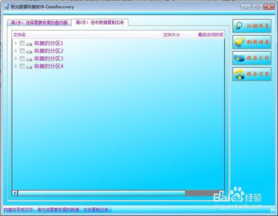This screenshot has width=278, height=216.
Task: Click the app icon in the title bar
Action: [x=7, y=7]
